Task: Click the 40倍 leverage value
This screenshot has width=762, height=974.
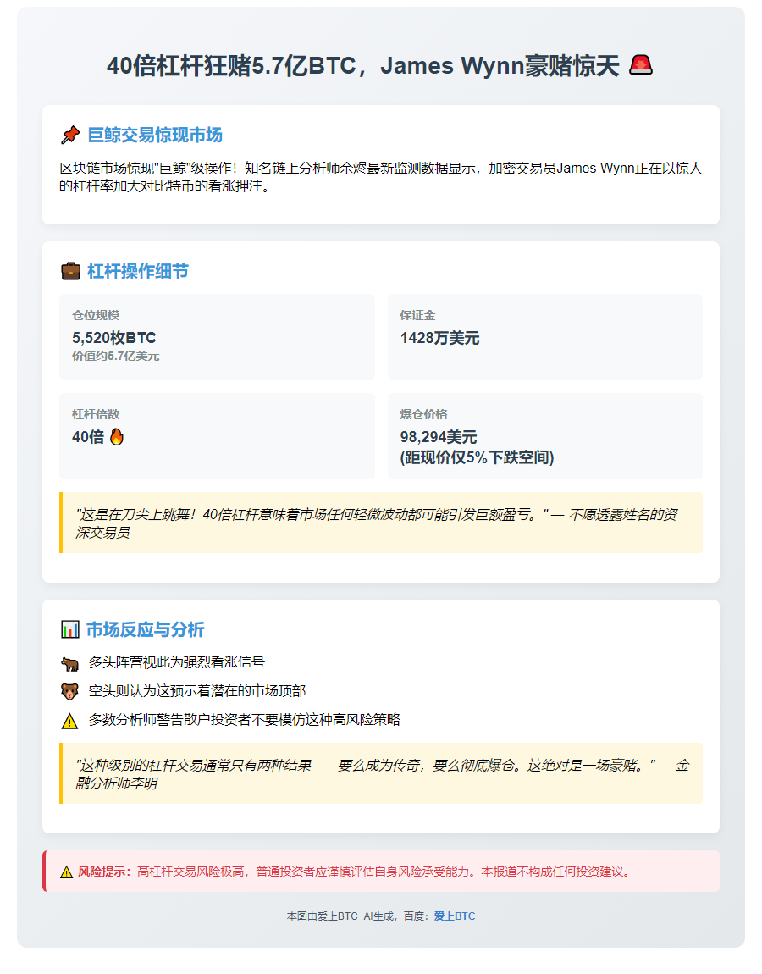Action: [88, 437]
